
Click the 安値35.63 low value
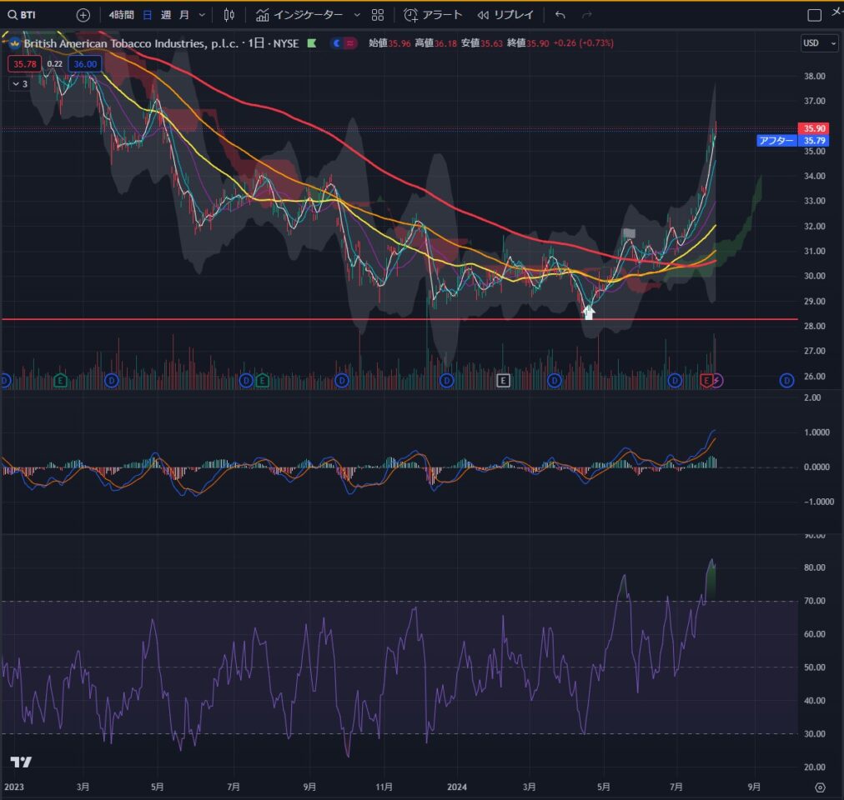click(482, 43)
